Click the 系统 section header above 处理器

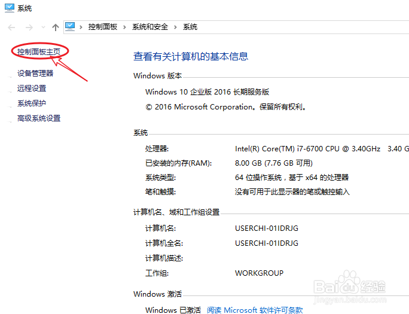[141, 133]
